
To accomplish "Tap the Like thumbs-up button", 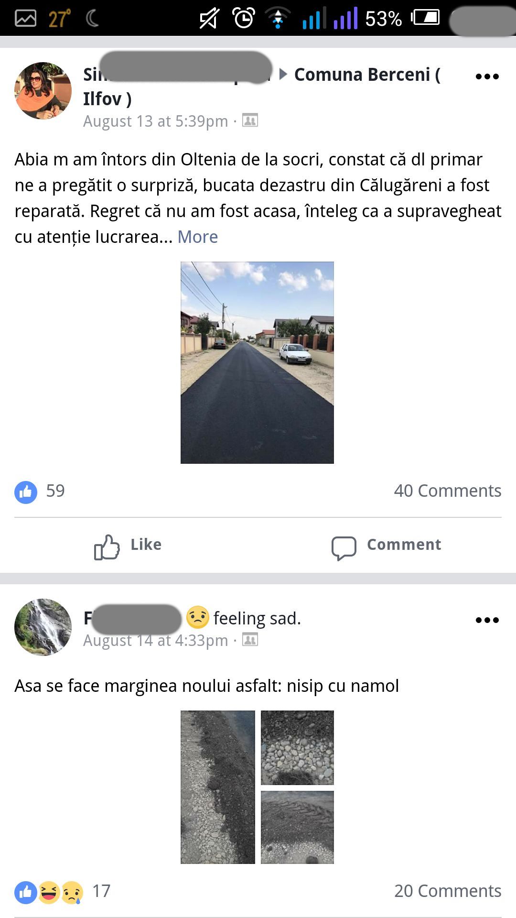I will click(x=128, y=546).
